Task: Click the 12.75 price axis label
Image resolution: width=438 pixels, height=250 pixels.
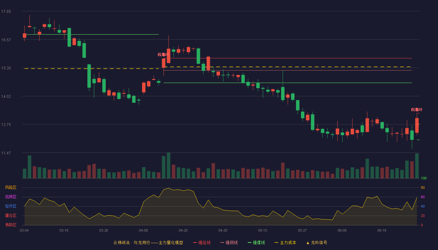Action: [6, 125]
